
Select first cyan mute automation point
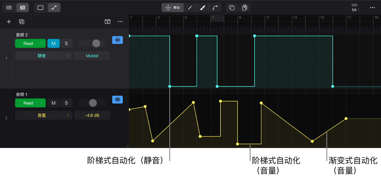(129, 36)
